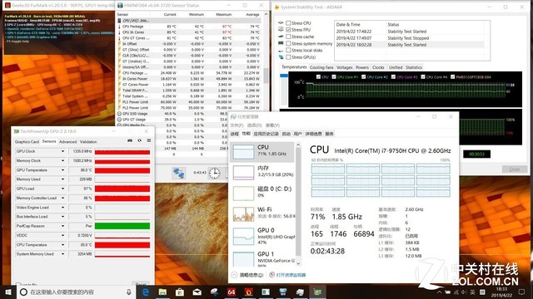
Task: Open AIDA64 Clocks tab
Action: tap(378, 67)
